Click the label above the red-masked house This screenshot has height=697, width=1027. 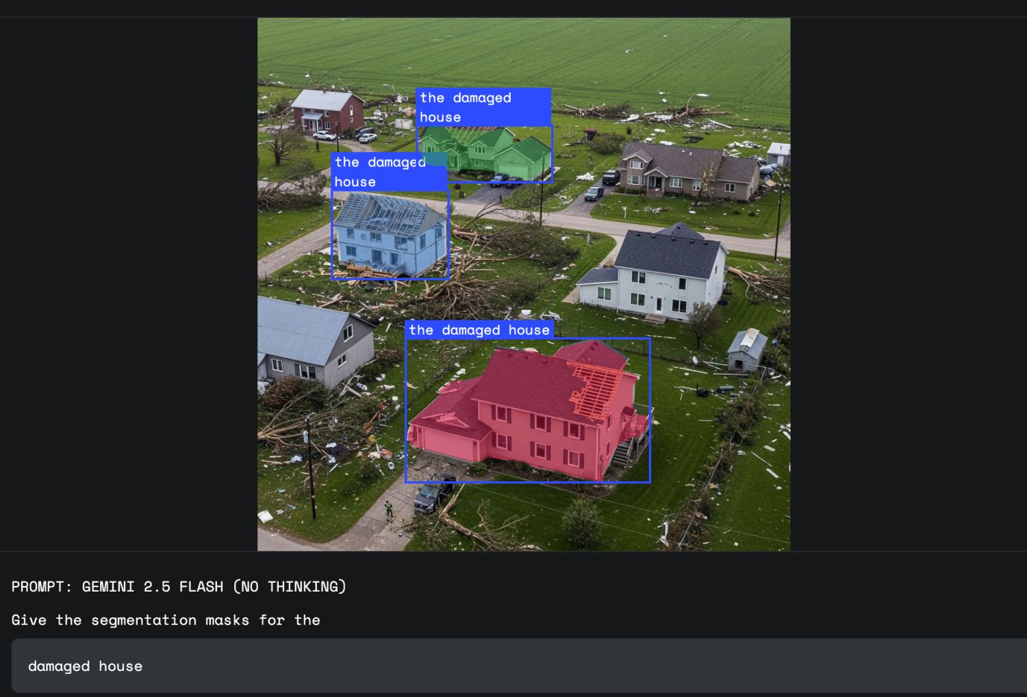(479, 330)
